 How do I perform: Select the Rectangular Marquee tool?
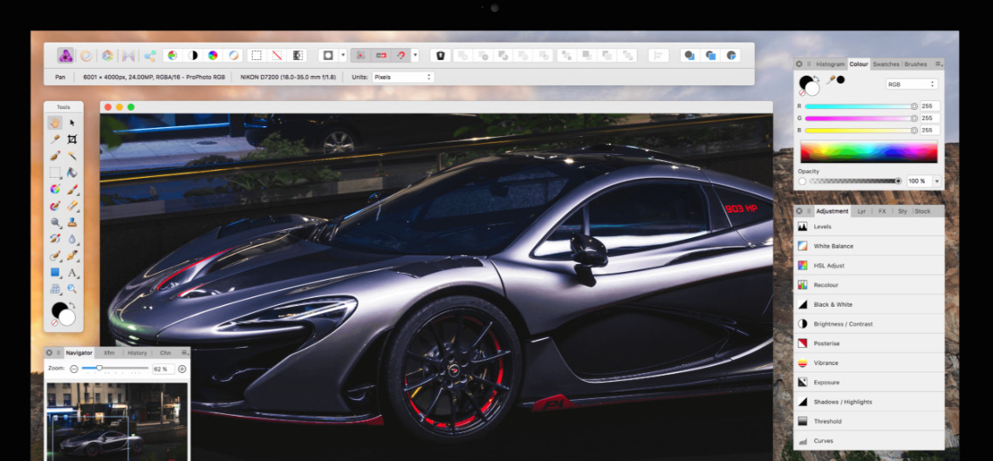tap(55, 172)
